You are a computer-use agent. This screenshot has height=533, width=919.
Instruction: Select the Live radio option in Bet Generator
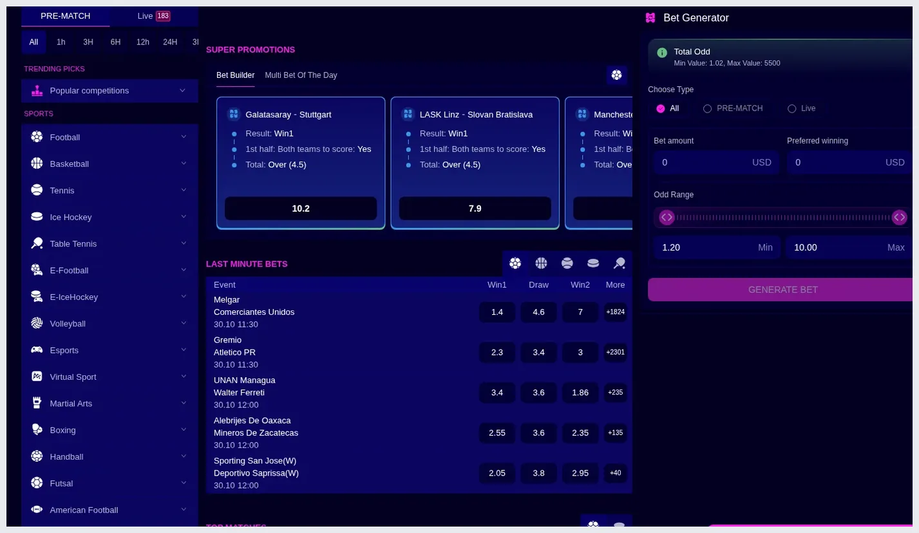click(x=791, y=109)
